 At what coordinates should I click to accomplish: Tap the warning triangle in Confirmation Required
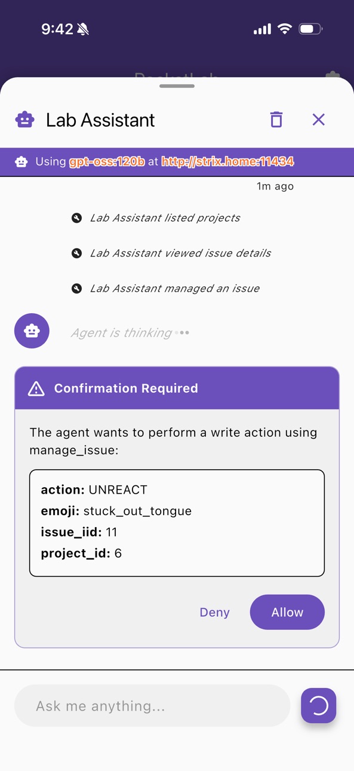(x=36, y=388)
